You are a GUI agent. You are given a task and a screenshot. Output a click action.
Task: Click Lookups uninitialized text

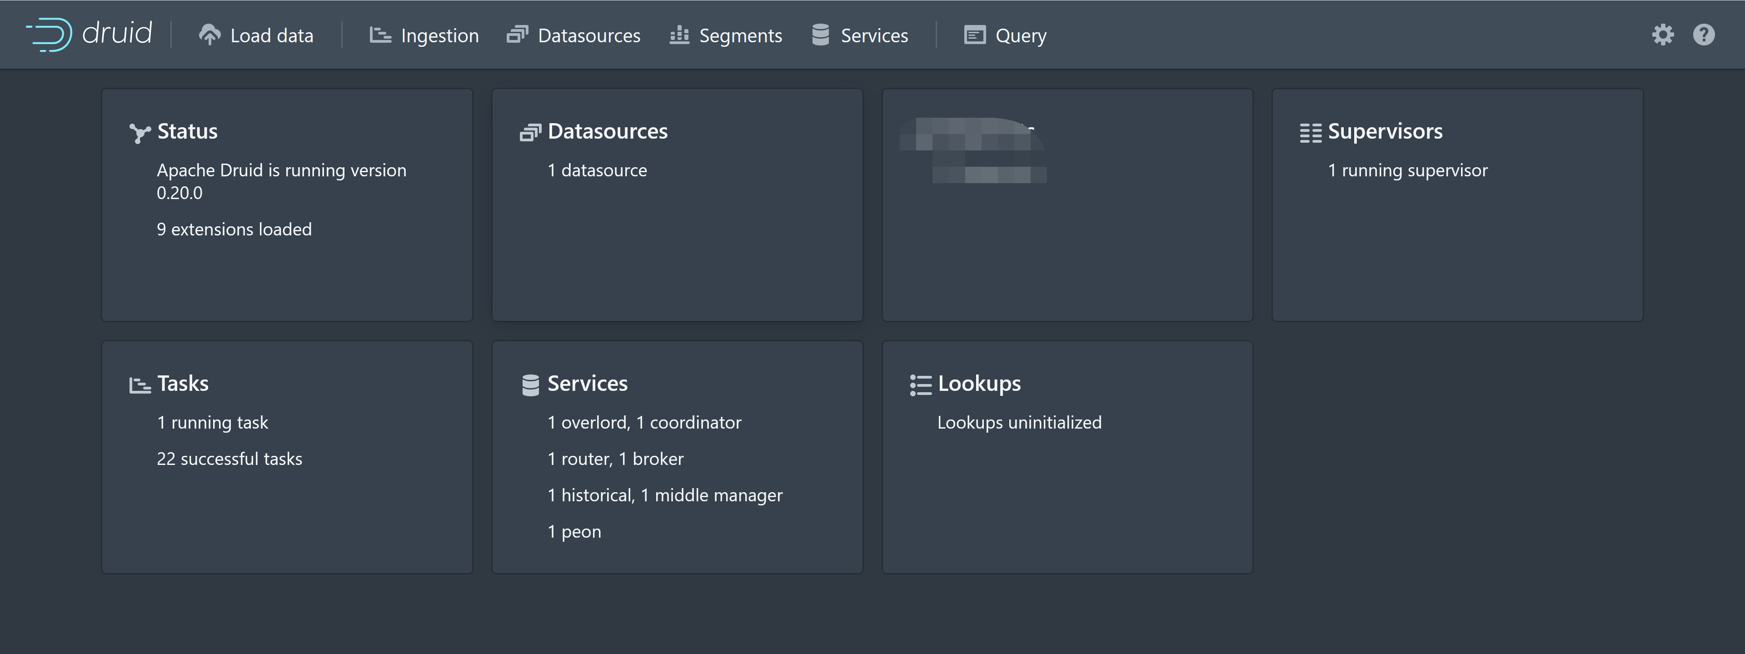click(1019, 422)
